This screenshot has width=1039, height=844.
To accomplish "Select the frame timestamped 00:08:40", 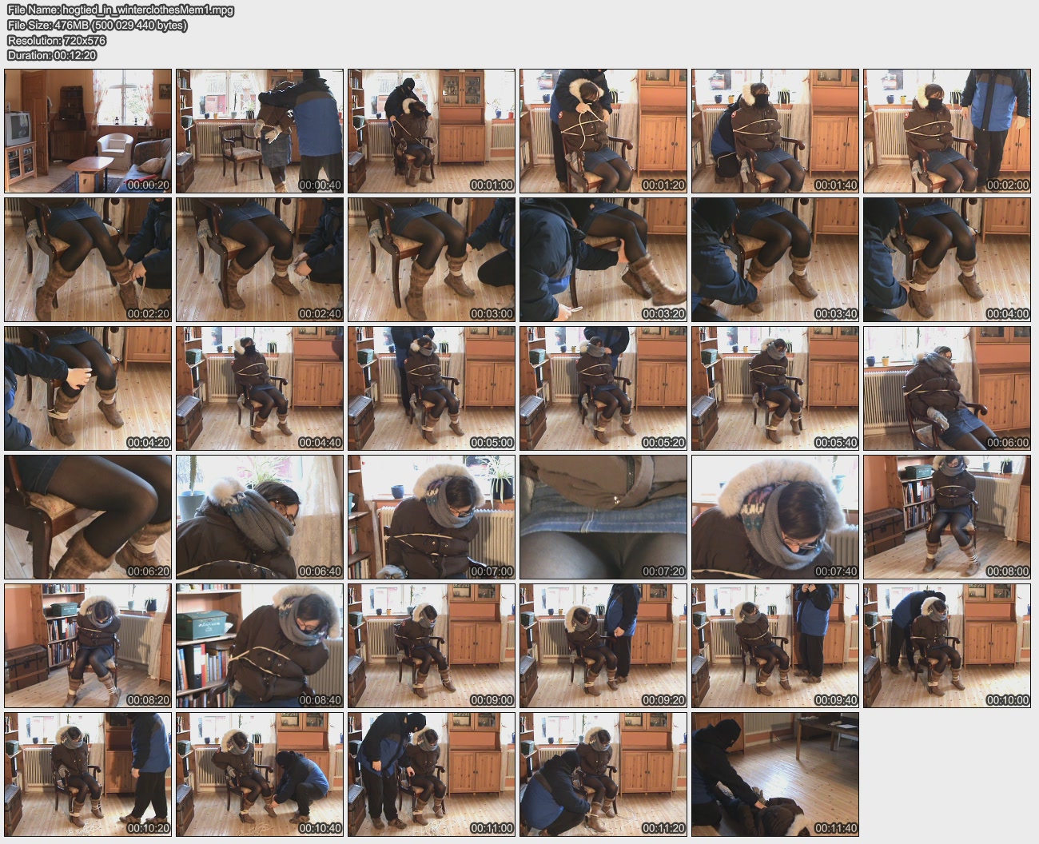I will point(260,646).
